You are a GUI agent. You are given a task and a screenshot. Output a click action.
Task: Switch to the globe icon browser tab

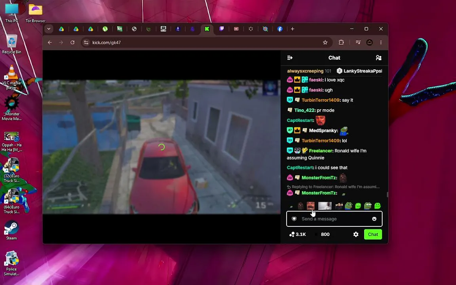[134, 29]
